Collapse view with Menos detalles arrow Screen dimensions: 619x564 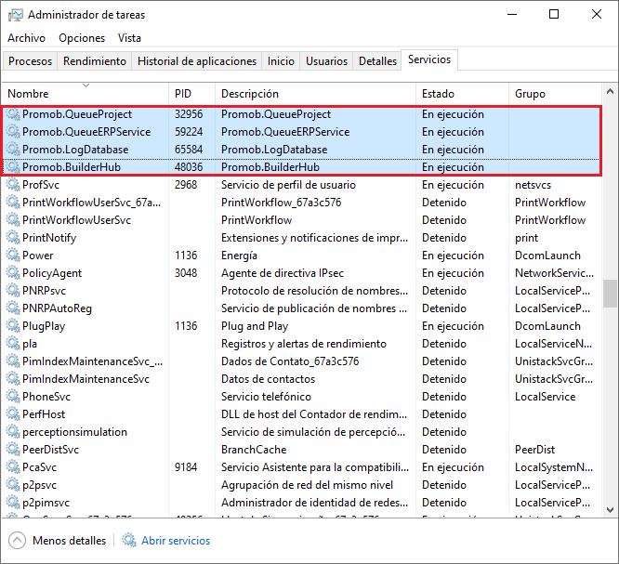click(x=17, y=541)
